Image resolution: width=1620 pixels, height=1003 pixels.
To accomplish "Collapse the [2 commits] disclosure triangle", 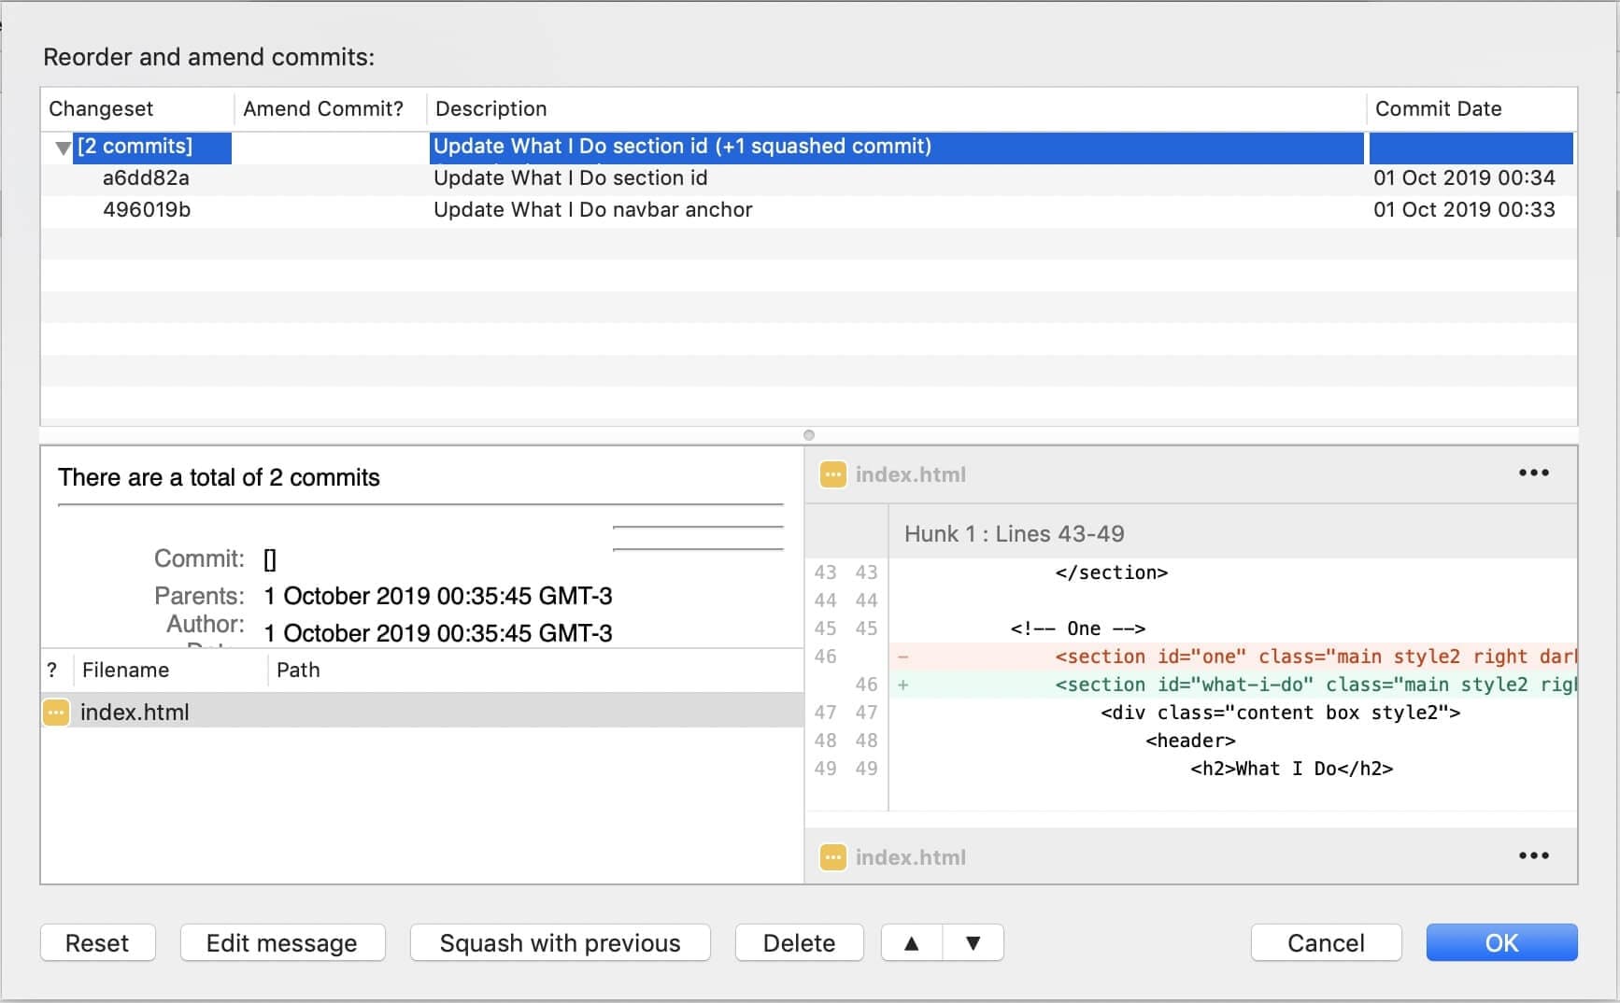I will pos(63,148).
